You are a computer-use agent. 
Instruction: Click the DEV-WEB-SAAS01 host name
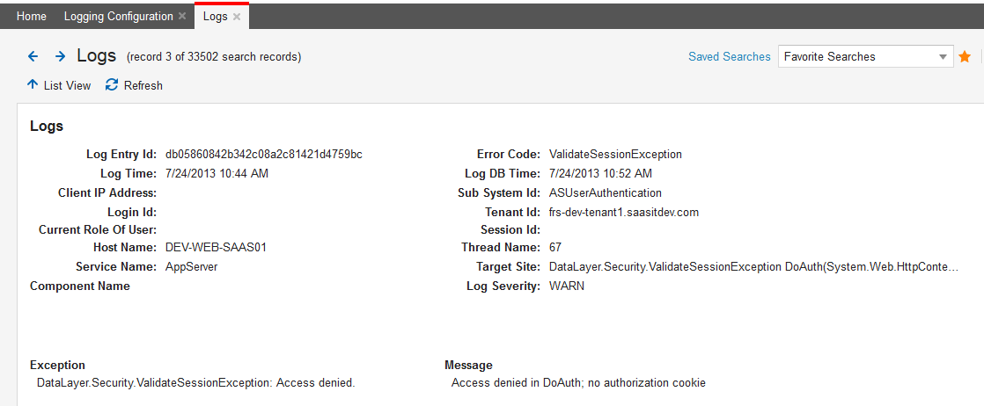(216, 247)
